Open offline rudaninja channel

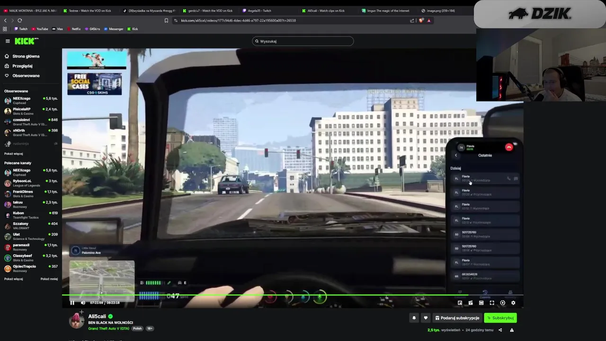31,144
